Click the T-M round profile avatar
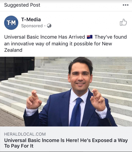The width and height of the screenshot is (132, 152). pos(11,23)
